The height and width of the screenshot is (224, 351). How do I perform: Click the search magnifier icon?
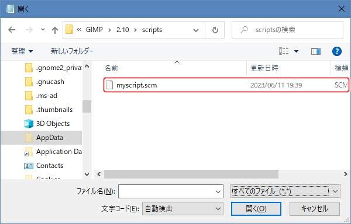(244, 30)
